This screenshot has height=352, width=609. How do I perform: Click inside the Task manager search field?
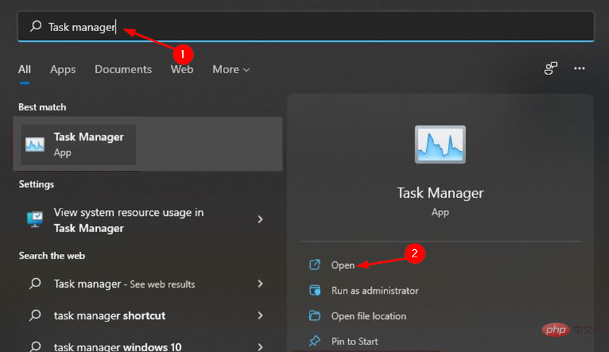(x=306, y=26)
